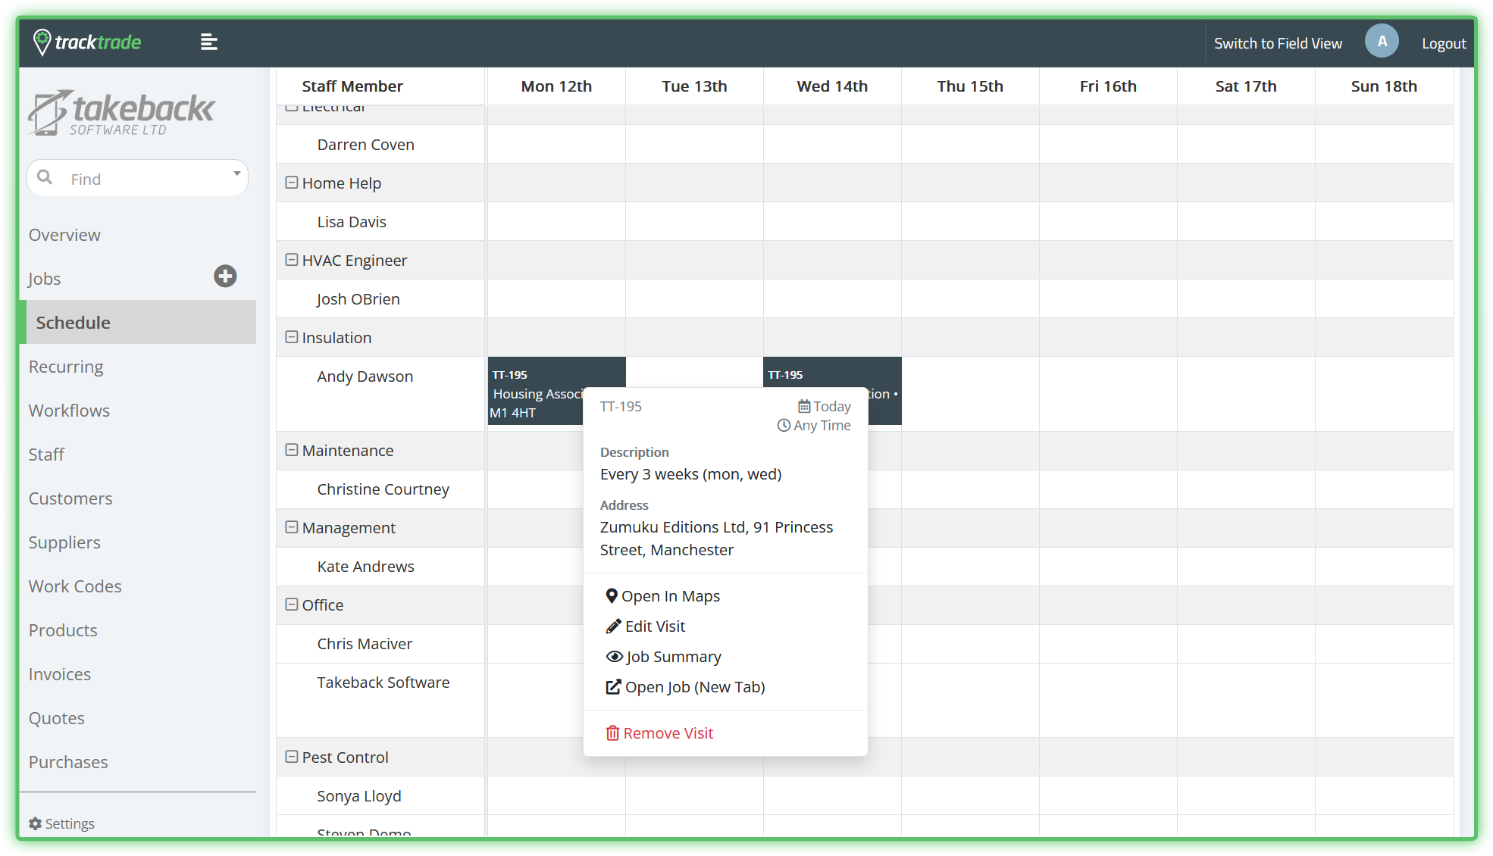This screenshot has width=1493, height=856.
Task: Click the user avatar A icon
Action: 1381,42
